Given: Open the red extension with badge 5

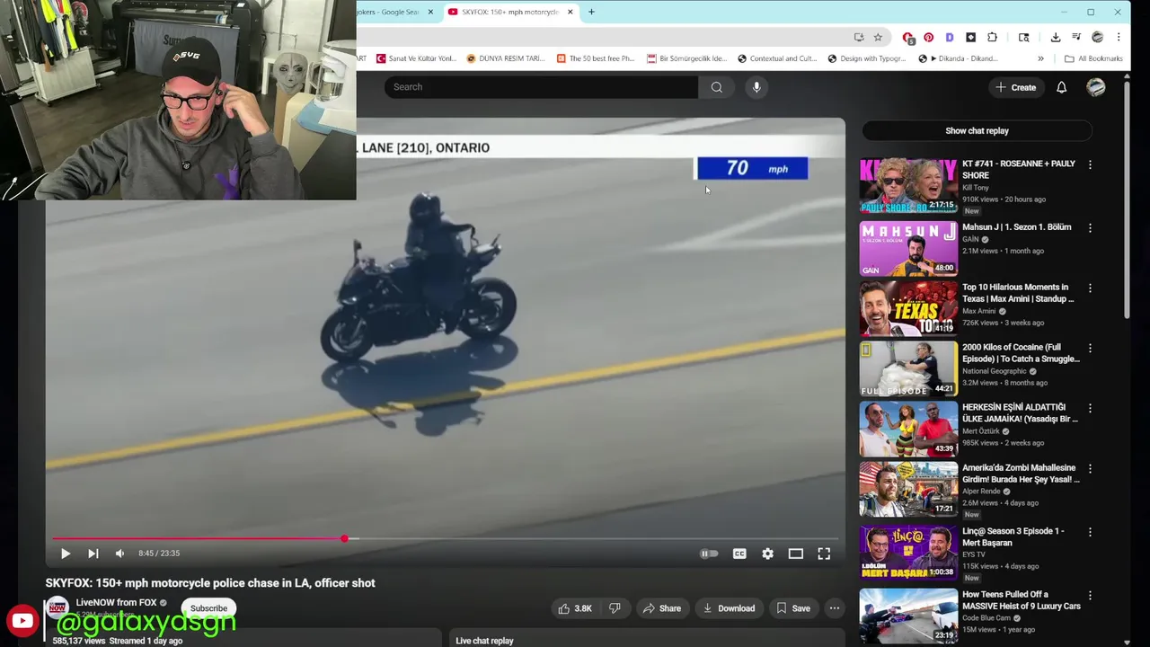Looking at the screenshot, I should [x=908, y=38].
